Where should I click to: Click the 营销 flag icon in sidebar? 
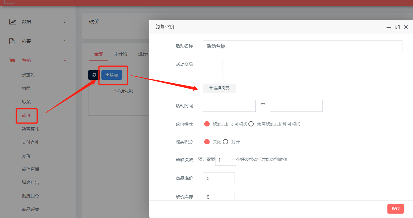[12, 60]
